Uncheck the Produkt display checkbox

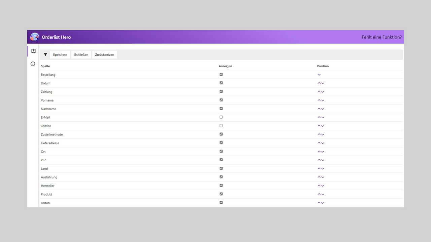pos(221,194)
